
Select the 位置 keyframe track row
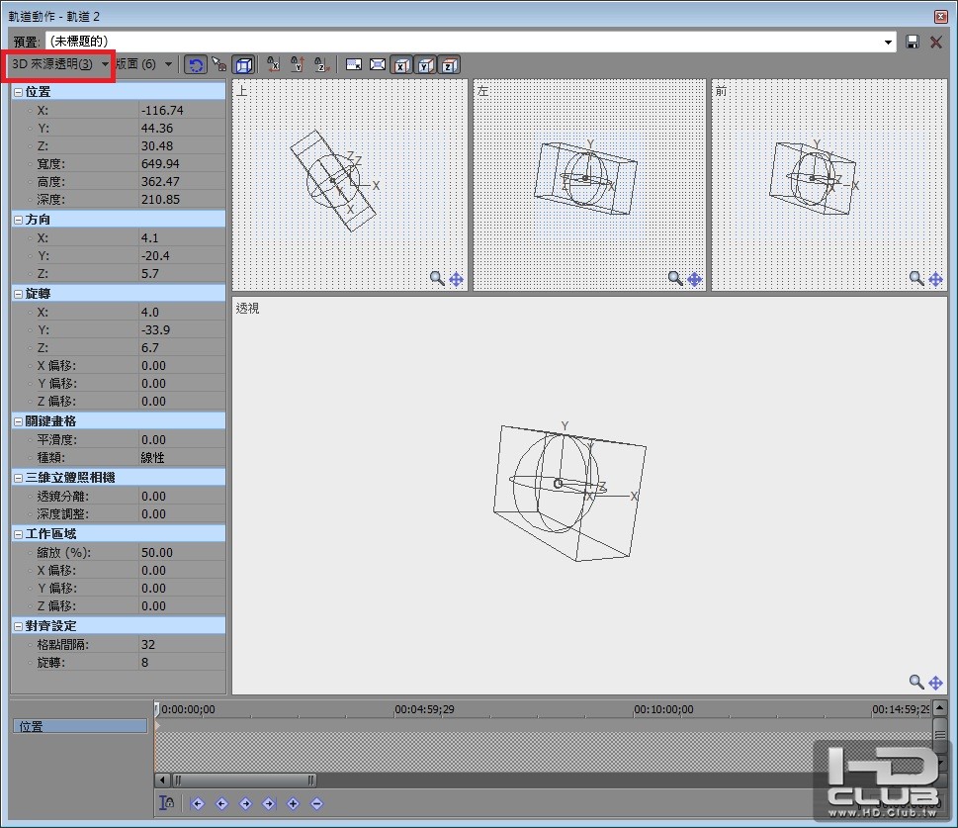[80, 726]
